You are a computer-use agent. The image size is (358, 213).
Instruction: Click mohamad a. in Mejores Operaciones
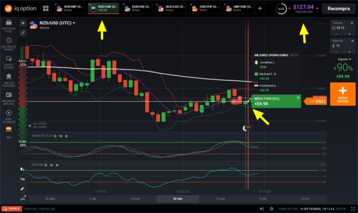267,86
